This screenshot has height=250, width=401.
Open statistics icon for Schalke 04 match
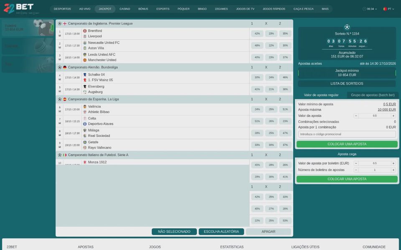[60, 80]
